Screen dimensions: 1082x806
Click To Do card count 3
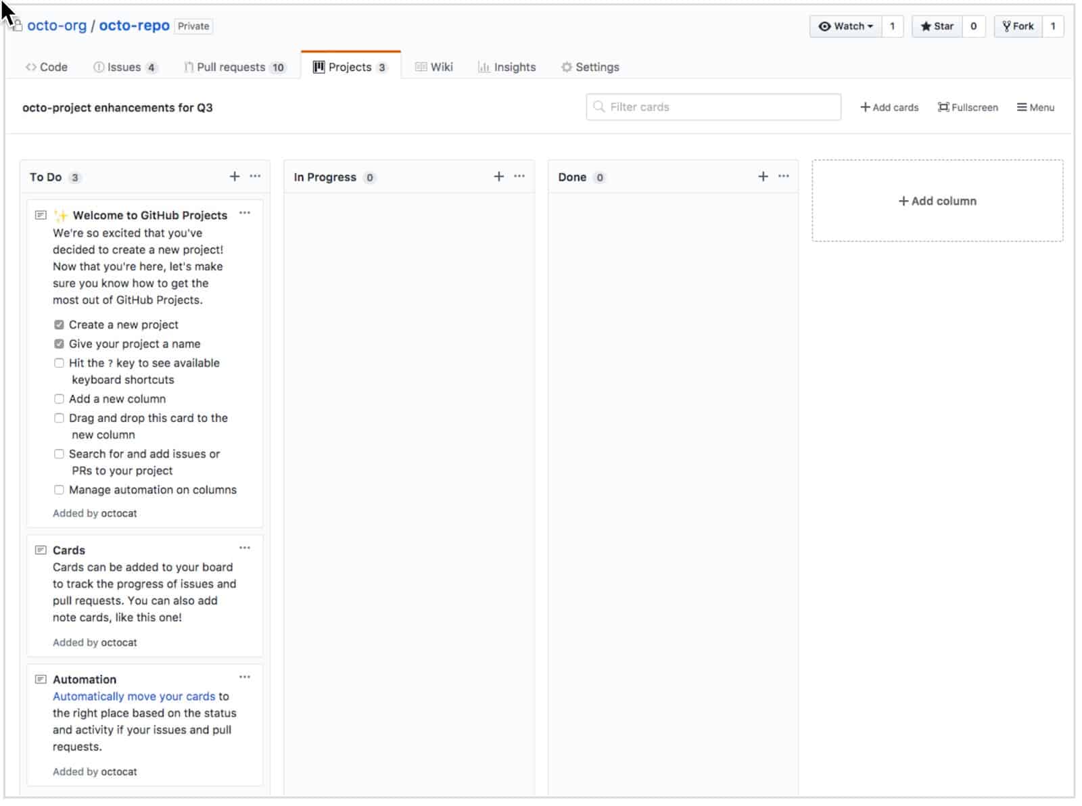[74, 178]
